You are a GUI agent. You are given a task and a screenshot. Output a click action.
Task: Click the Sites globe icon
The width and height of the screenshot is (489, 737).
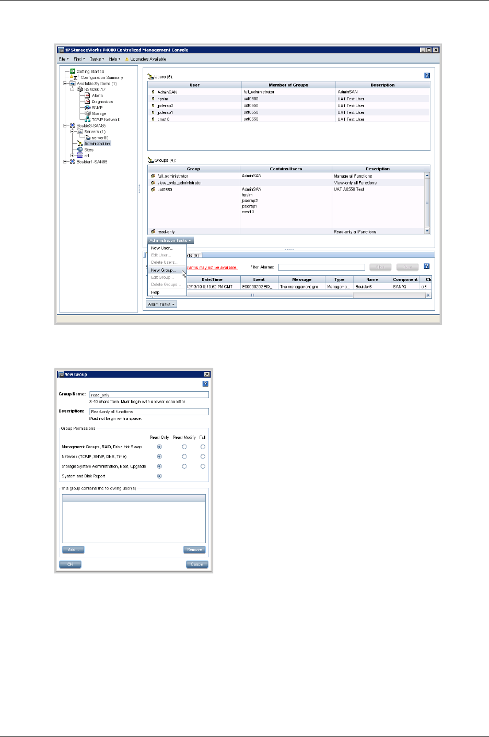click(80, 149)
